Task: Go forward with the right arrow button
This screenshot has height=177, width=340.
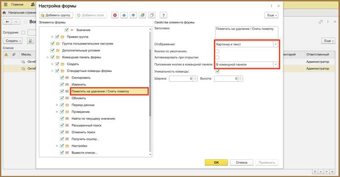Action: click(16, 22)
